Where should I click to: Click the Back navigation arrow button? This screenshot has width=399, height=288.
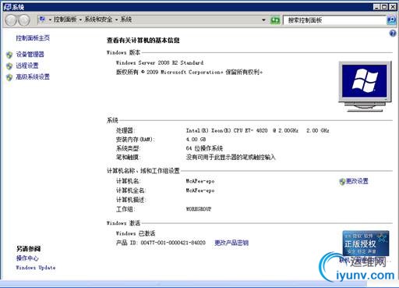[11, 20]
